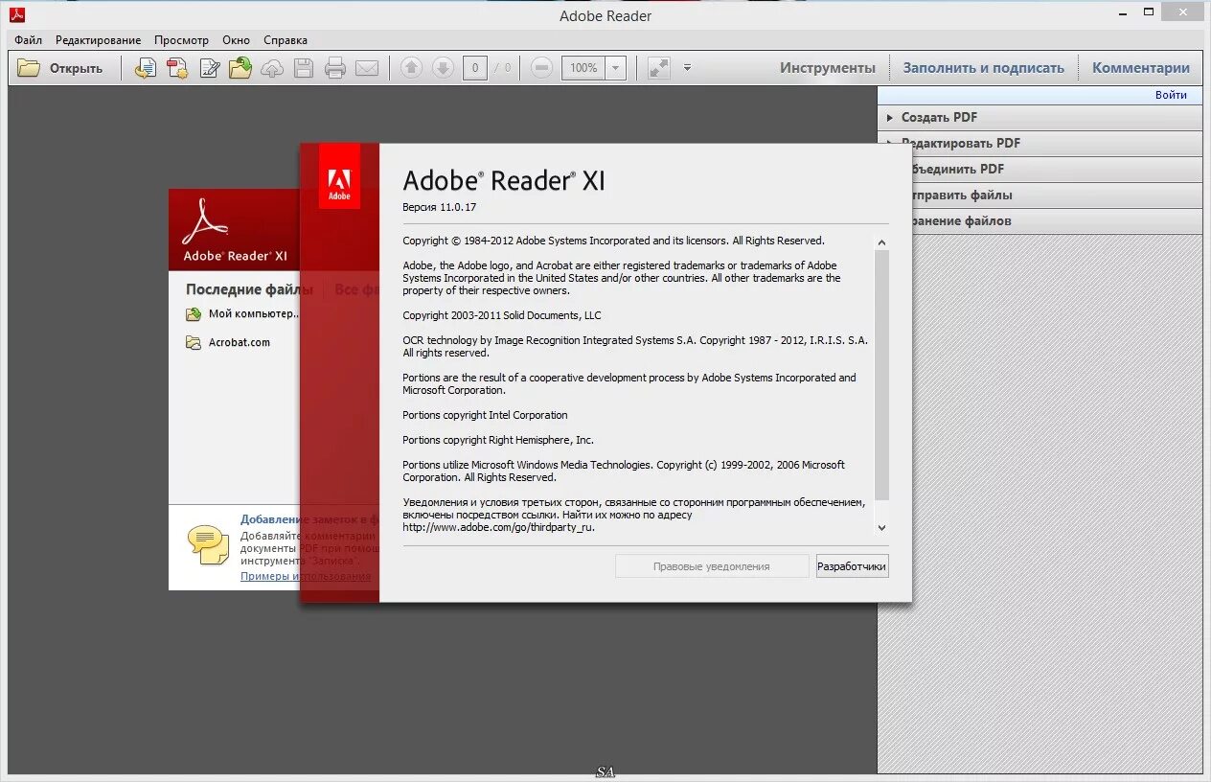This screenshot has width=1211, height=782.
Task: Open toolbar options small down arrow
Action: coord(687,68)
